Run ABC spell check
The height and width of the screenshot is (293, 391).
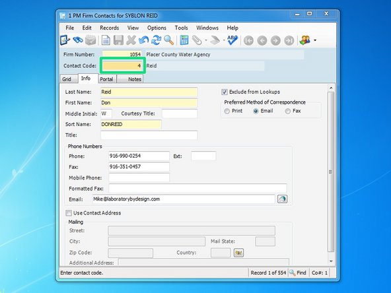(x=232, y=40)
